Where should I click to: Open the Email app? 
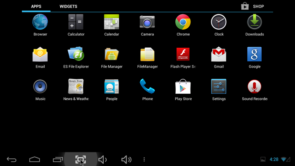click(x=40, y=54)
